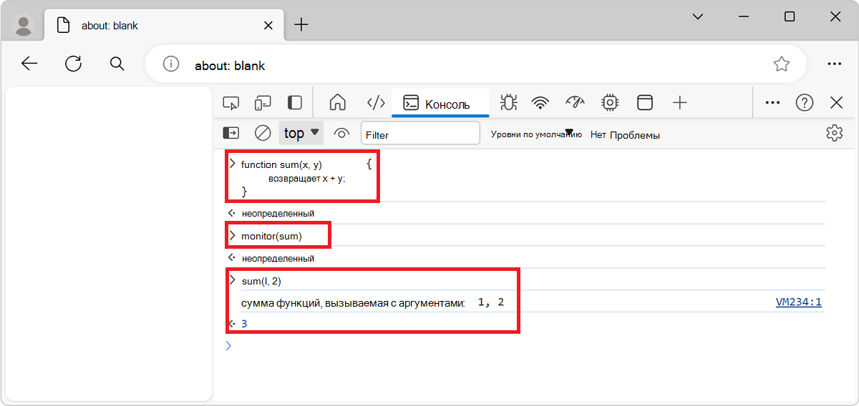Screen dimensions: 859x406
Task: Open the Welcome home tool
Action: [x=337, y=103]
